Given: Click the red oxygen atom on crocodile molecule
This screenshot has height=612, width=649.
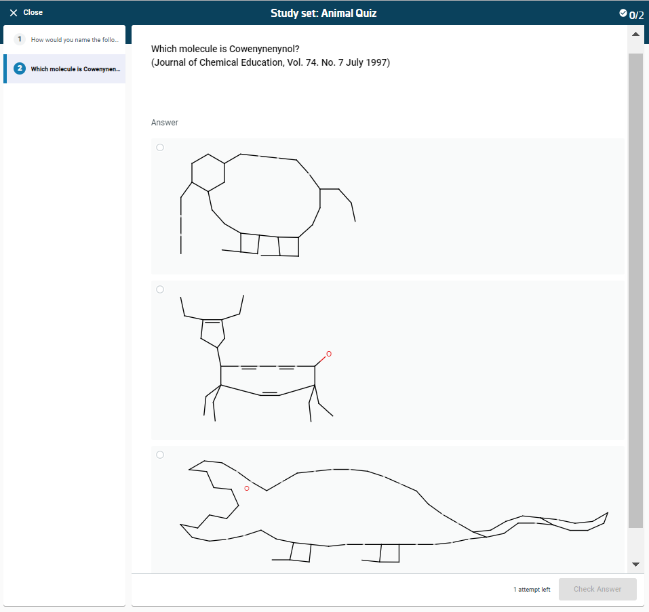Looking at the screenshot, I should click(246, 488).
